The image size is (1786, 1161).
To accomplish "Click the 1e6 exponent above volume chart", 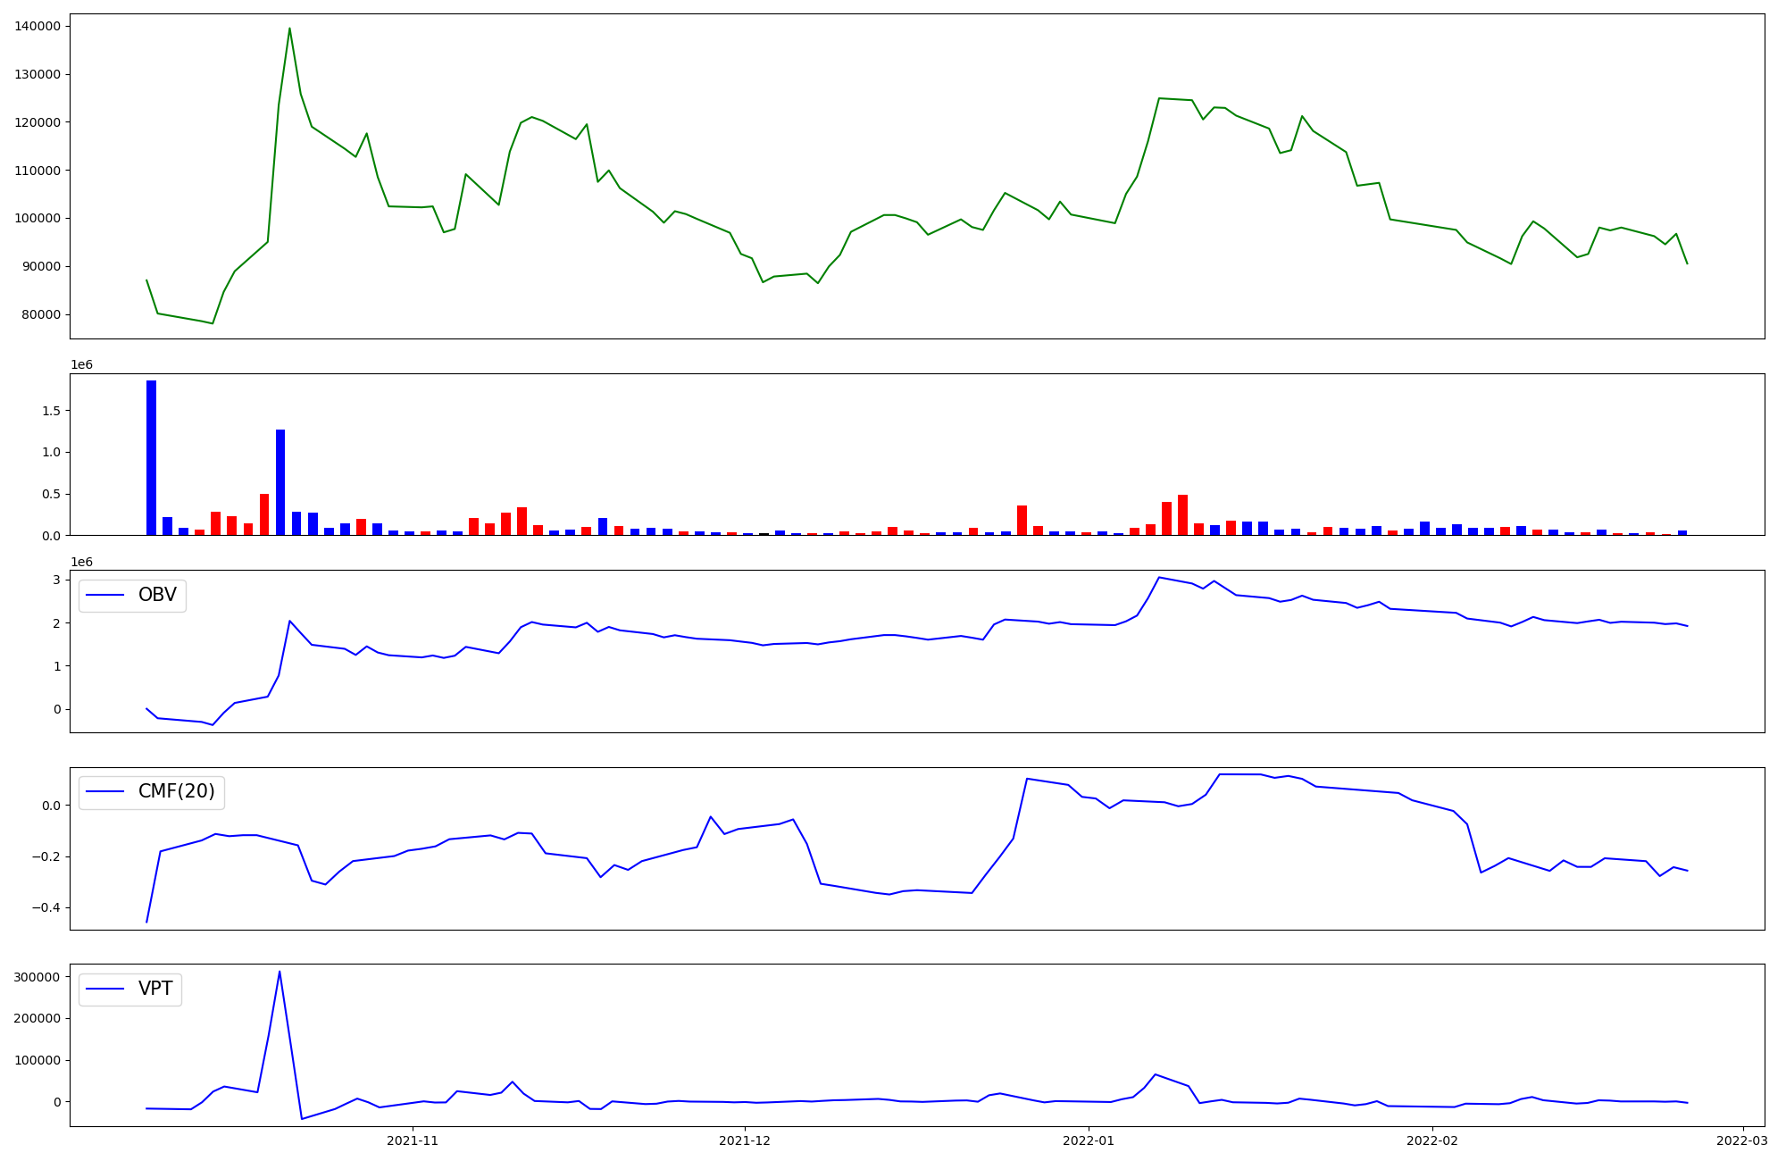I will [81, 364].
